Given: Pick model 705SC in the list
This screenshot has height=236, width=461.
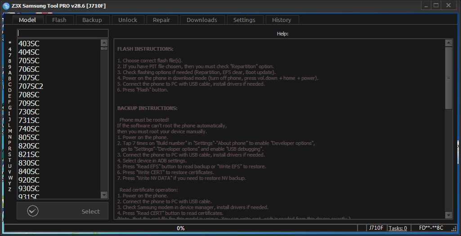Looking at the screenshot, I should [x=58, y=61].
